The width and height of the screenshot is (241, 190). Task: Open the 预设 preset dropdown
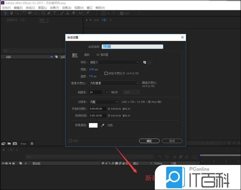click(114, 62)
